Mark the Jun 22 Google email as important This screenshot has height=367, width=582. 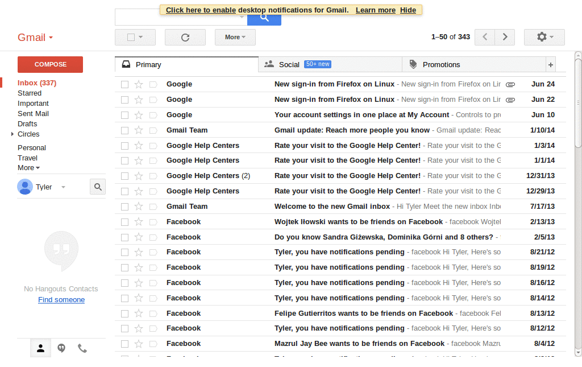[153, 100]
